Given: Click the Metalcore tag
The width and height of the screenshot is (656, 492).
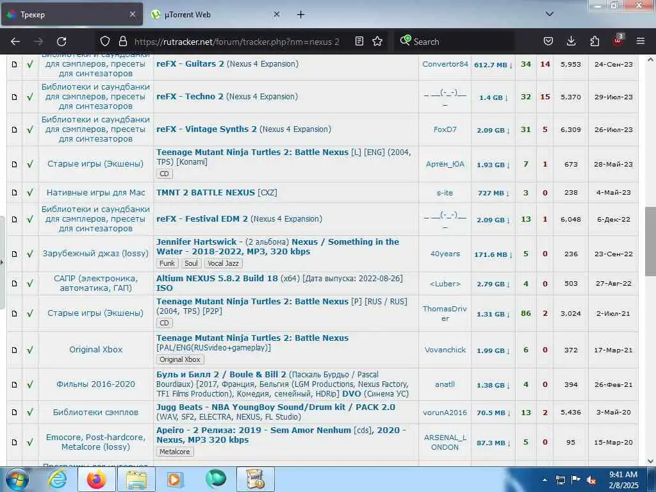Looking at the screenshot, I should 174,452.
